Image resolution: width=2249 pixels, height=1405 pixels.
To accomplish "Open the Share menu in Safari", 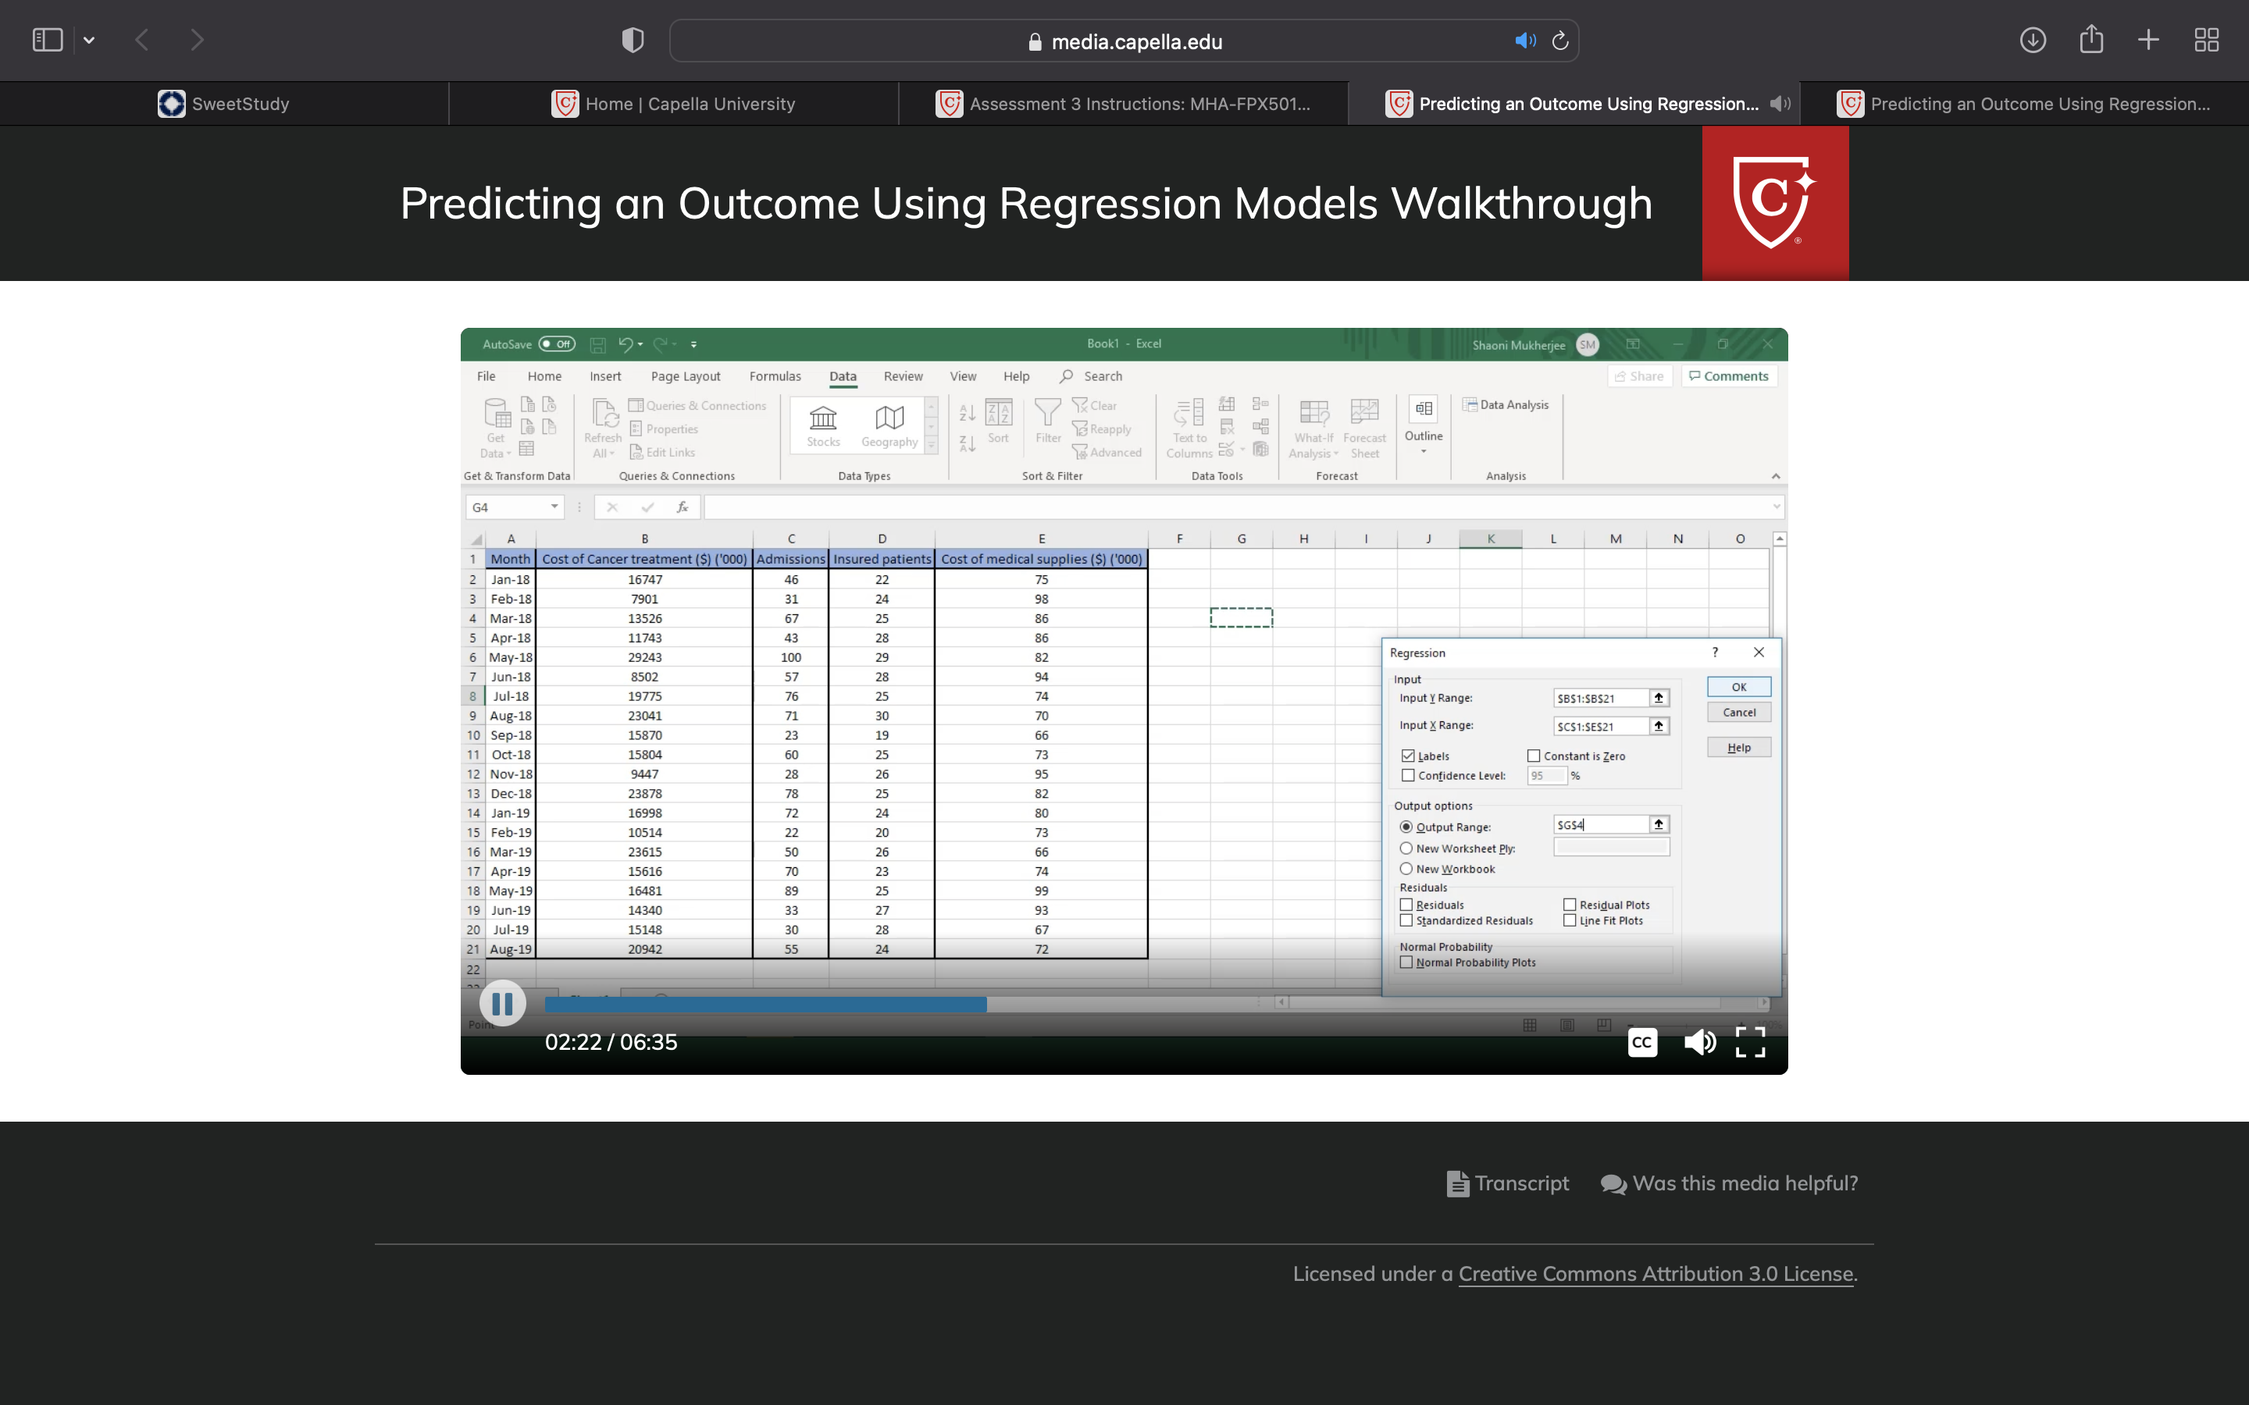I will click(2091, 39).
